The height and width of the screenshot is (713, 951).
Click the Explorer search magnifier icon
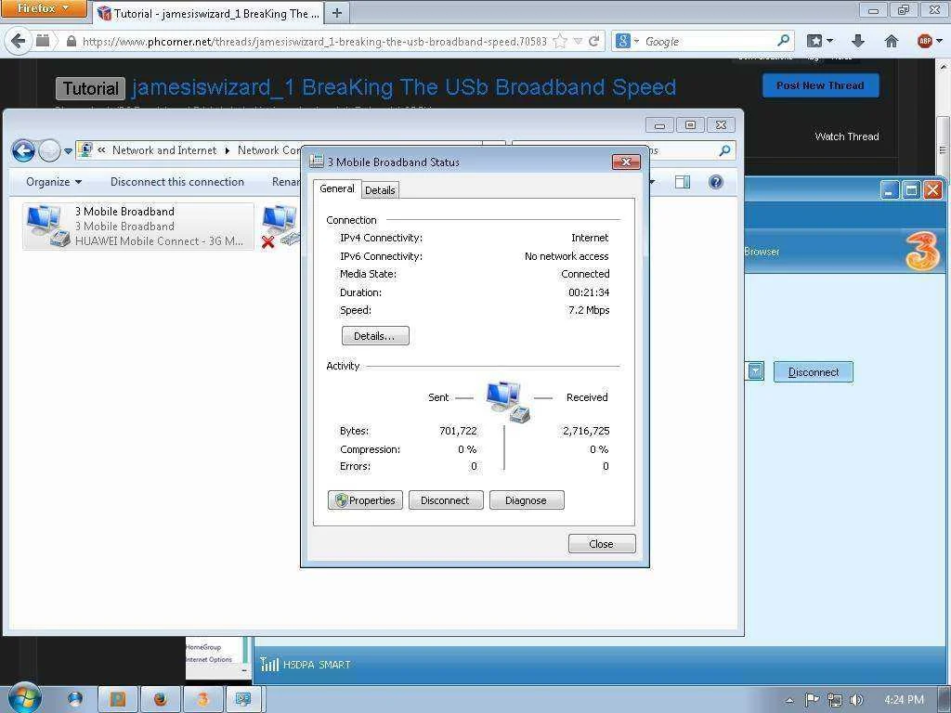click(x=724, y=150)
